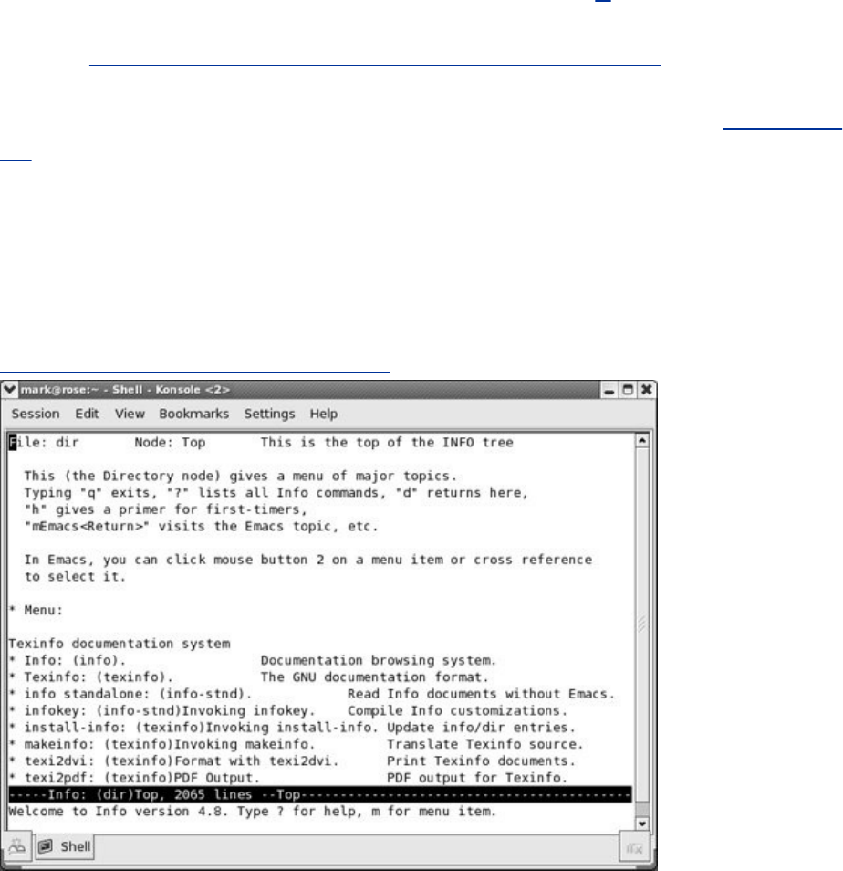The image size is (843, 871).
Task: Open the Settings menu
Action: click(270, 414)
